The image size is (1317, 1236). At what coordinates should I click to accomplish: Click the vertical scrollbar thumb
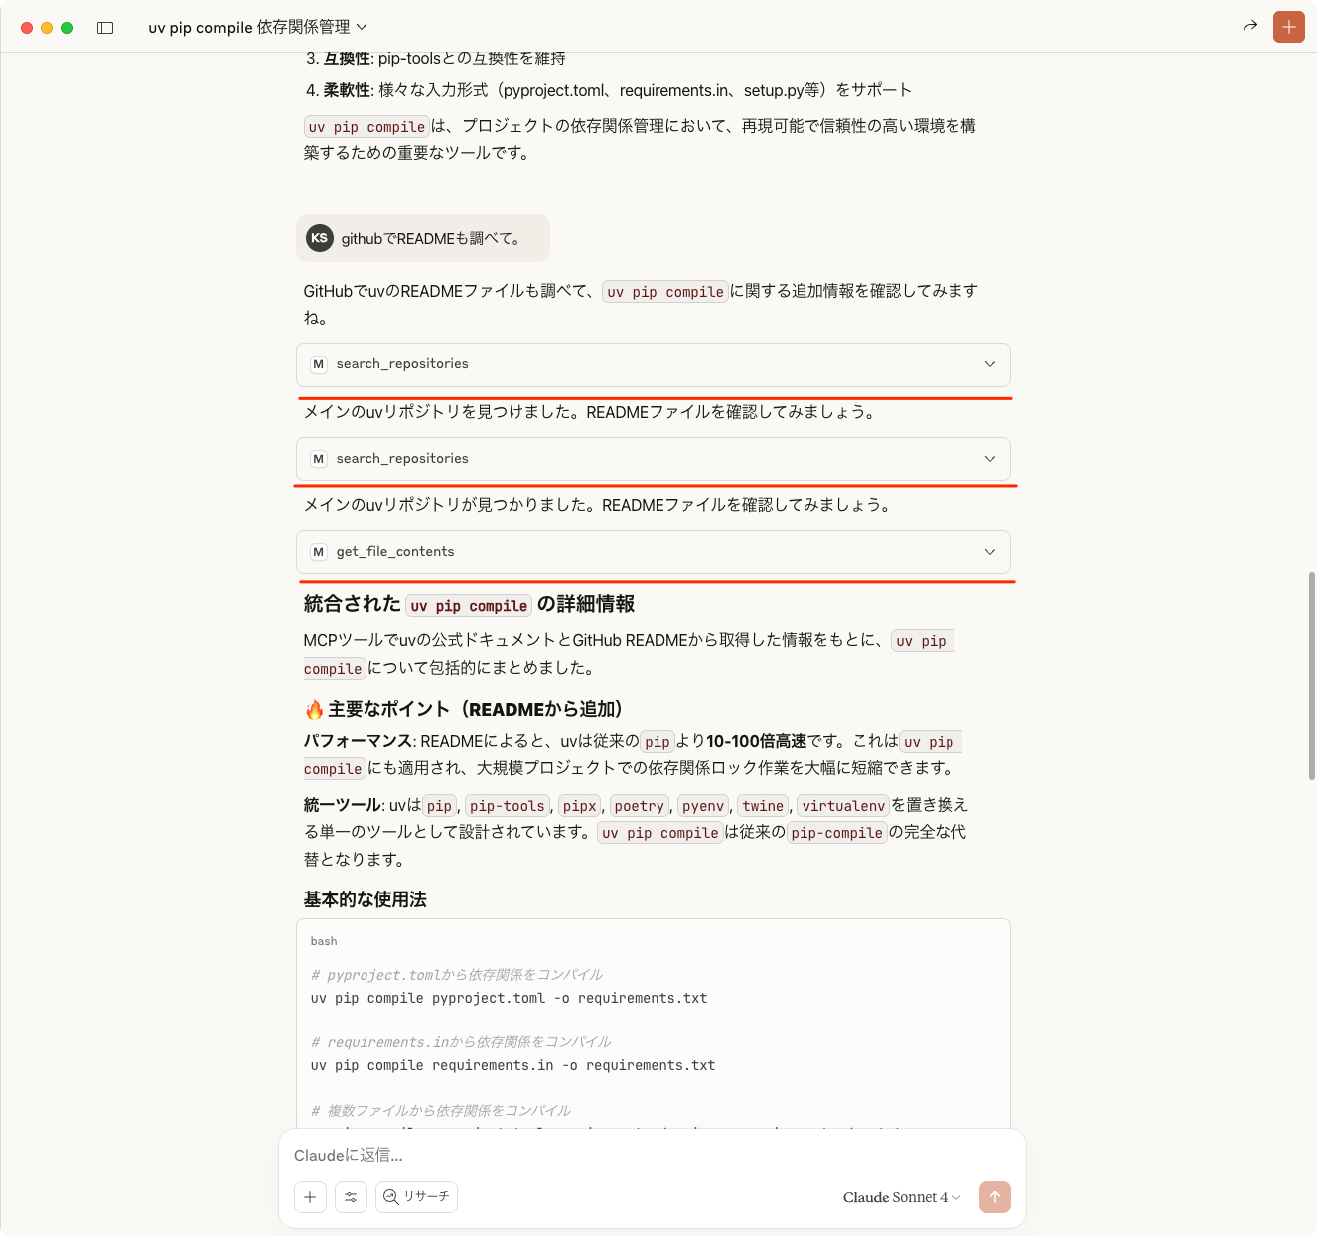click(1311, 675)
